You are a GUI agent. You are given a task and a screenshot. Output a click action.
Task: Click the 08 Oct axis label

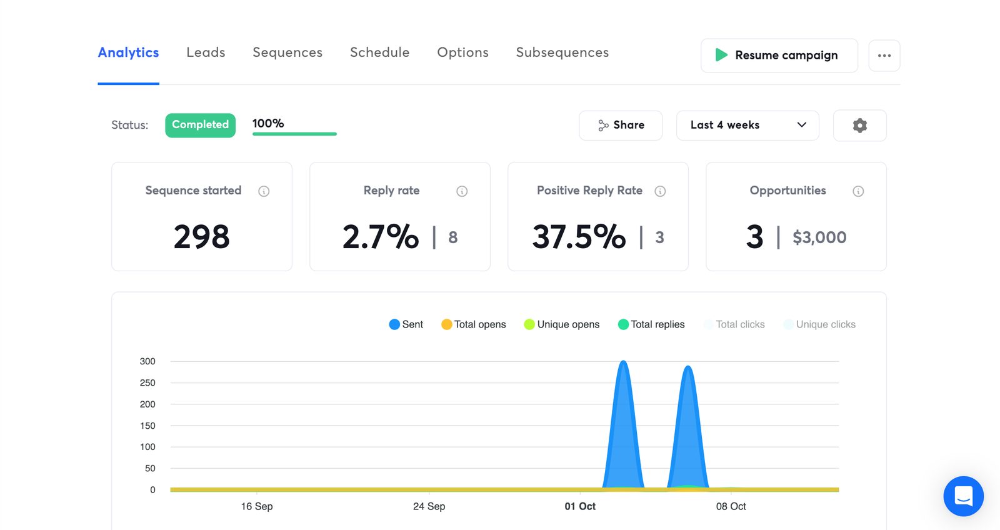pyautogui.click(x=731, y=506)
